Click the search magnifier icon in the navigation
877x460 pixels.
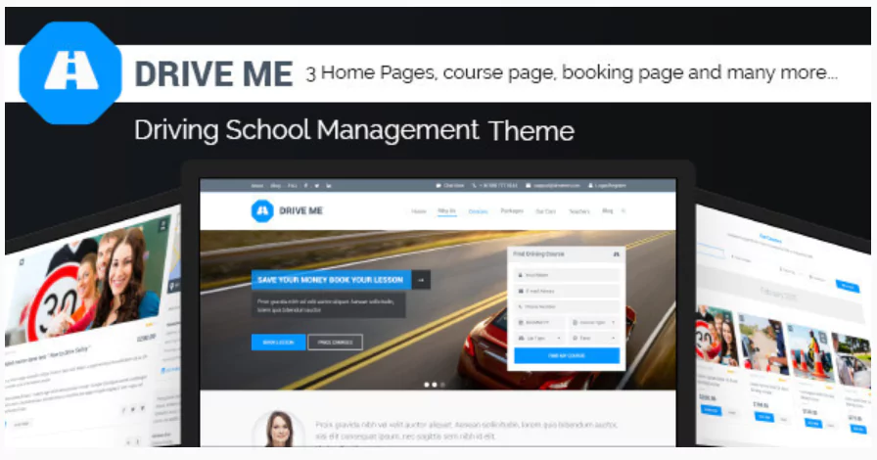(623, 211)
